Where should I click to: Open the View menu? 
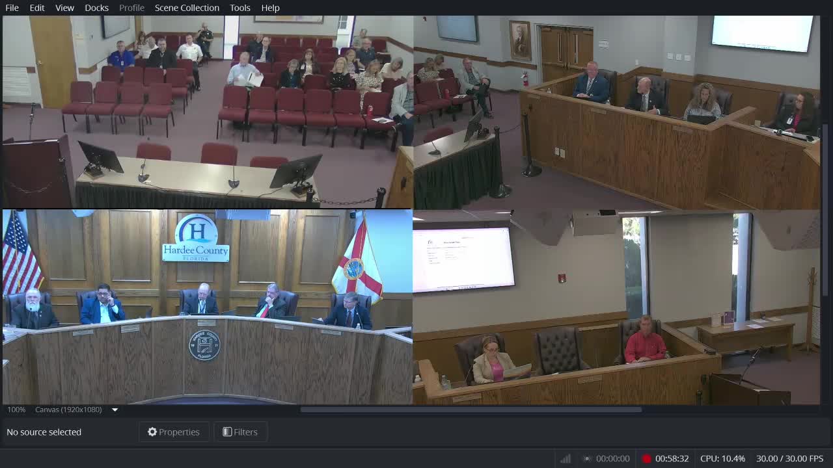point(64,8)
